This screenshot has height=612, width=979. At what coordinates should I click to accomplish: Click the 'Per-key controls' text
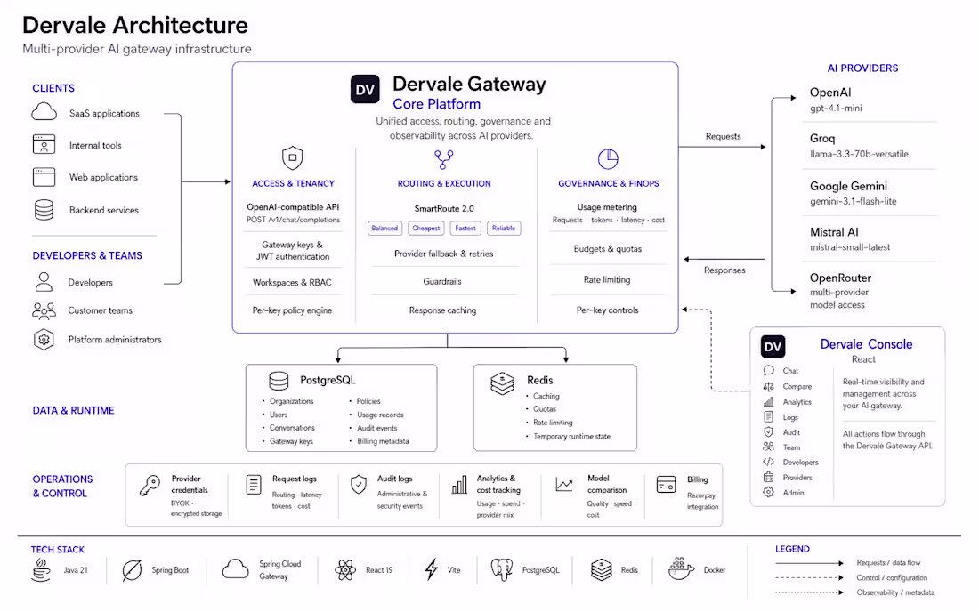608,310
